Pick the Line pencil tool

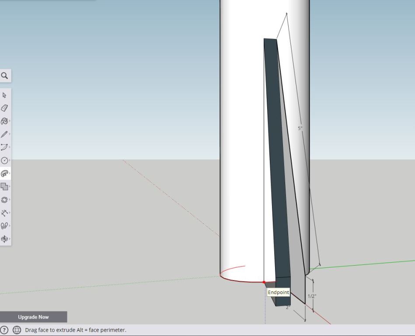tap(4, 134)
